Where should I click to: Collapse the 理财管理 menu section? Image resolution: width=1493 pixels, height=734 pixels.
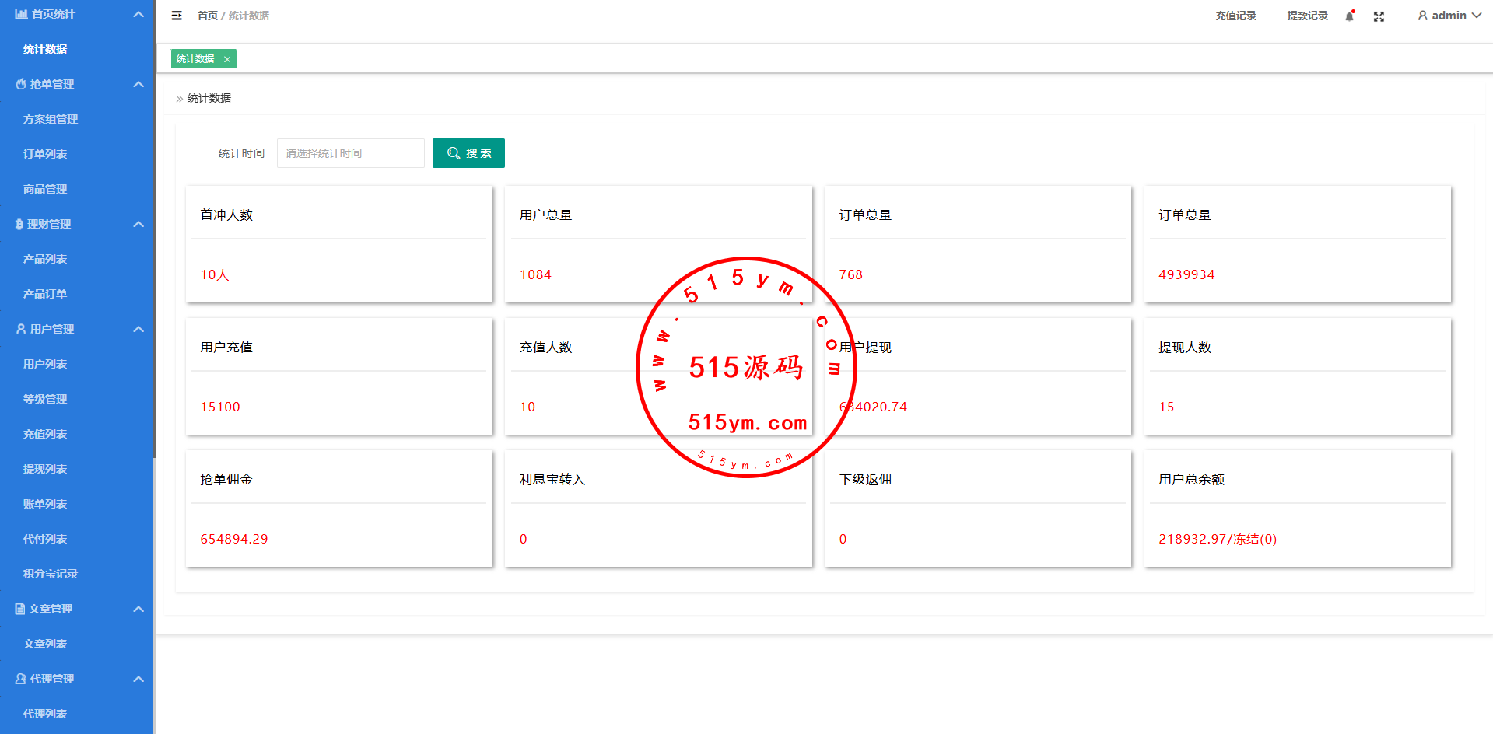tap(138, 224)
